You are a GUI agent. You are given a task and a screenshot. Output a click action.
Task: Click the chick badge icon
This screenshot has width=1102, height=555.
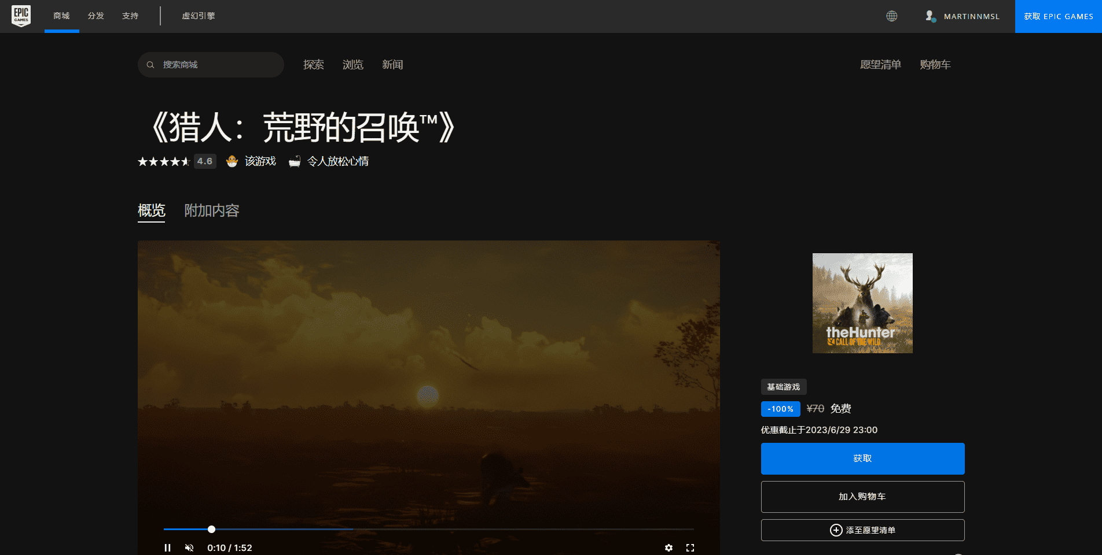pyautogui.click(x=232, y=161)
